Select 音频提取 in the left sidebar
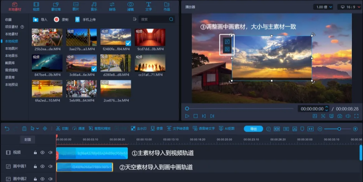This screenshot has height=182, width=363. coord(11,70)
